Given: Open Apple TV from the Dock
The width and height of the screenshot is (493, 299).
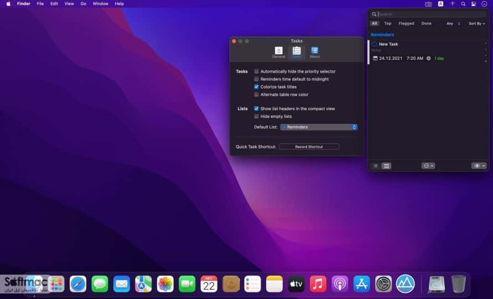Looking at the screenshot, I should click(x=296, y=284).
